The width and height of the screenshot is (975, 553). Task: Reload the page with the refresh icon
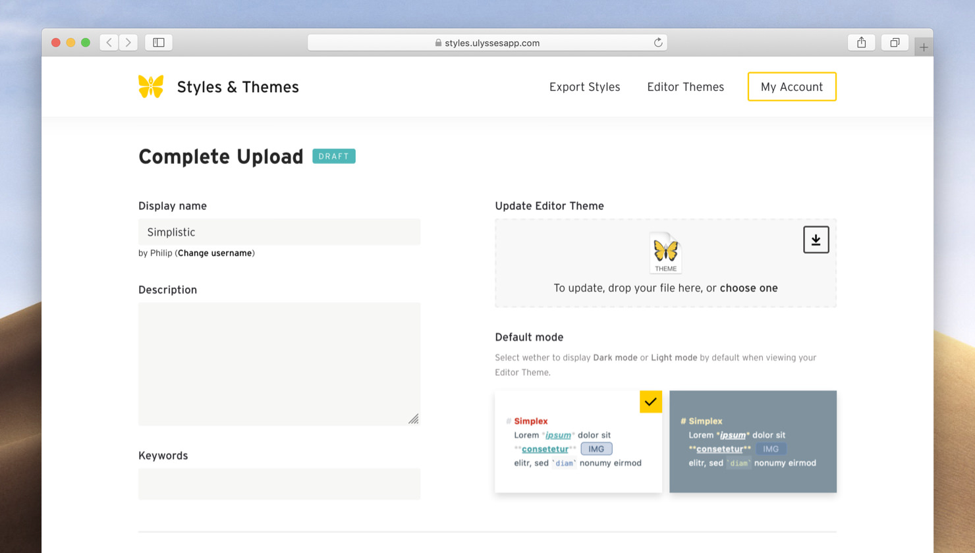[x=657, y=43]
